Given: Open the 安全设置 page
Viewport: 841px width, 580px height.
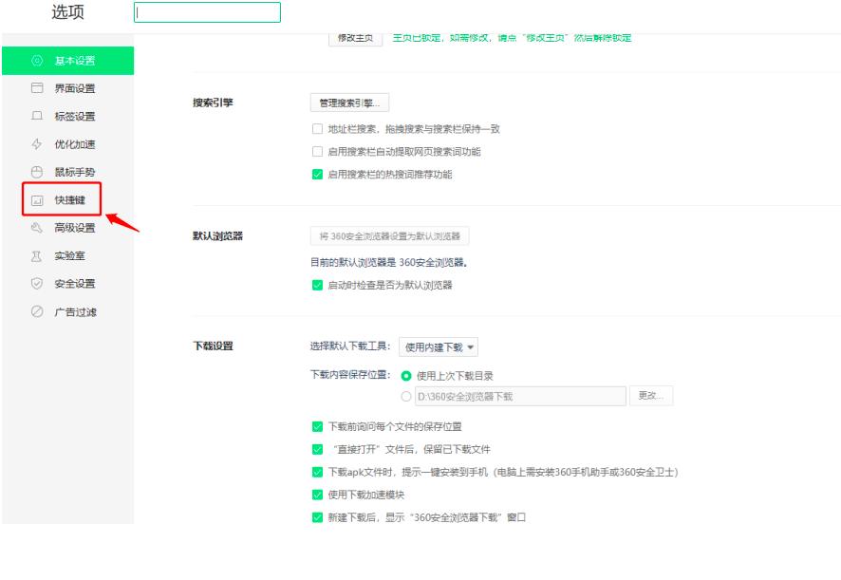Looking at the screenshot, I should (68, 284).
